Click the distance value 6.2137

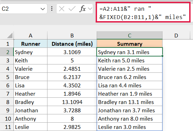coord(72,77)
